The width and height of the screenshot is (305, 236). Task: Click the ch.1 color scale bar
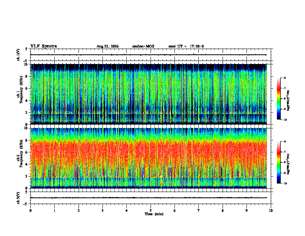click(x=278, y=99)
